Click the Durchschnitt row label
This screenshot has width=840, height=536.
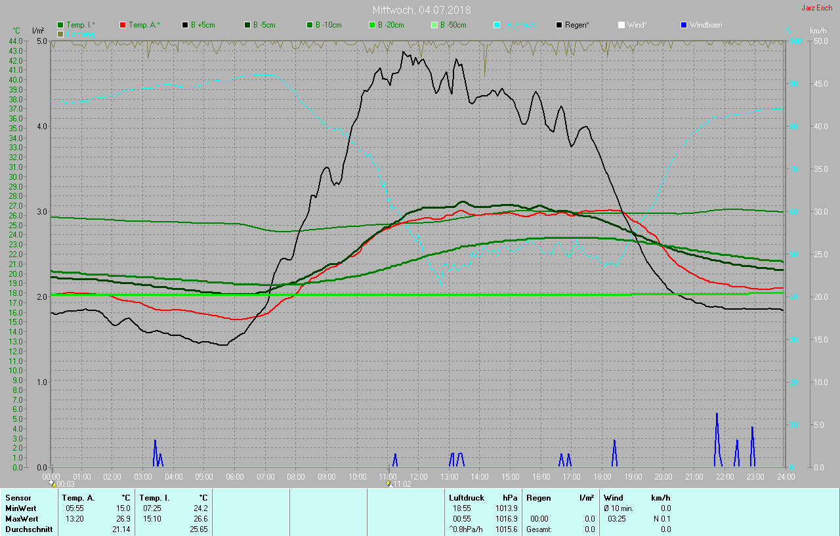point(29,529)
